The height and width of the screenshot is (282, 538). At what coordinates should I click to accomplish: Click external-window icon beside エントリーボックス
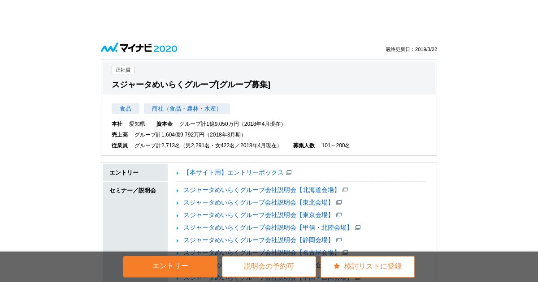click(289, 172)
